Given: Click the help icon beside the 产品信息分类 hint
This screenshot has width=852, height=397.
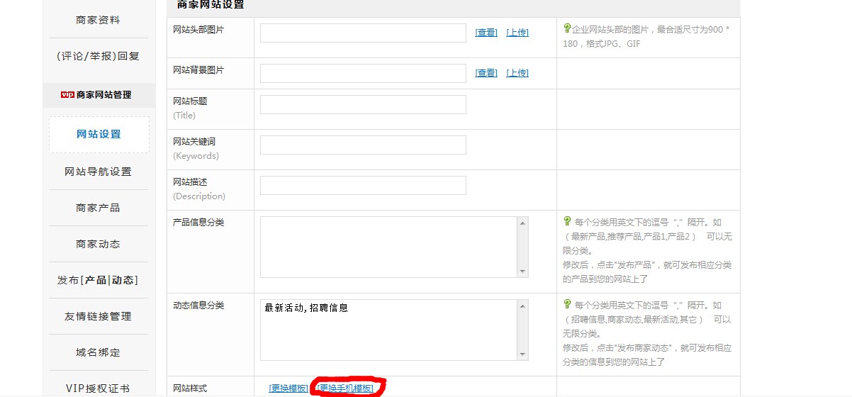Looking at the screenshot, I should (567, 221).
